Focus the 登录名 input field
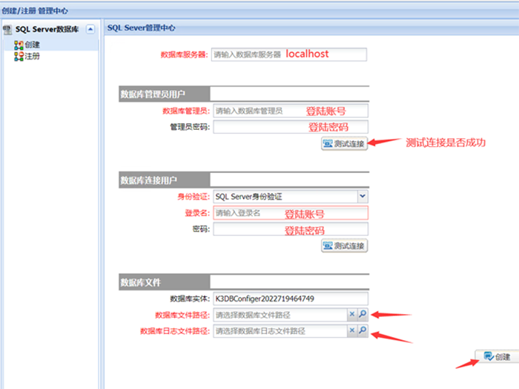519x389 pixels. pos(291,213)
